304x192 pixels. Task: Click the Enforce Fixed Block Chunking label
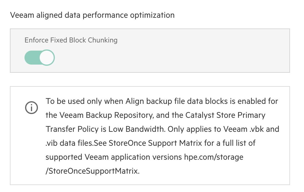[x=71, y=40]
